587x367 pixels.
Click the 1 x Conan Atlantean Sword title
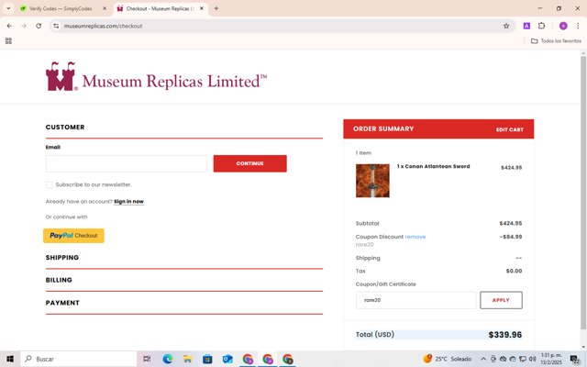(434, 166)
